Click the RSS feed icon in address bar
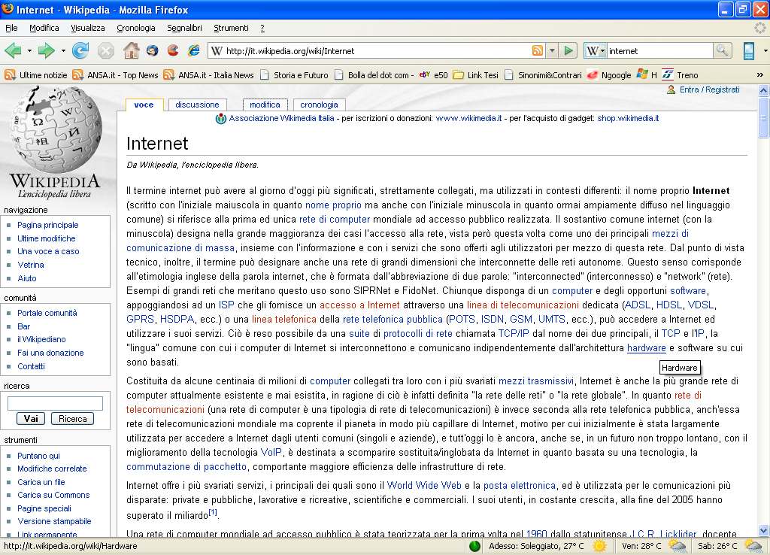Screen dimensions: 770x555 538,50
